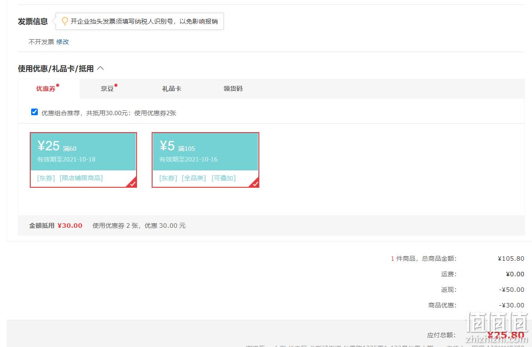Switch to the 京豆 tab
This screenshot has height=347, width=532.
tap(107, 89)
